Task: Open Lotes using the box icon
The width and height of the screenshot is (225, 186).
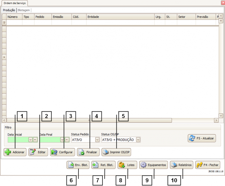Action: tap(122, 165)
